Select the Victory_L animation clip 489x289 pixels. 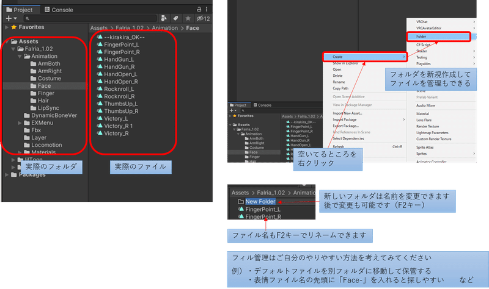click(x=112, y=118)
